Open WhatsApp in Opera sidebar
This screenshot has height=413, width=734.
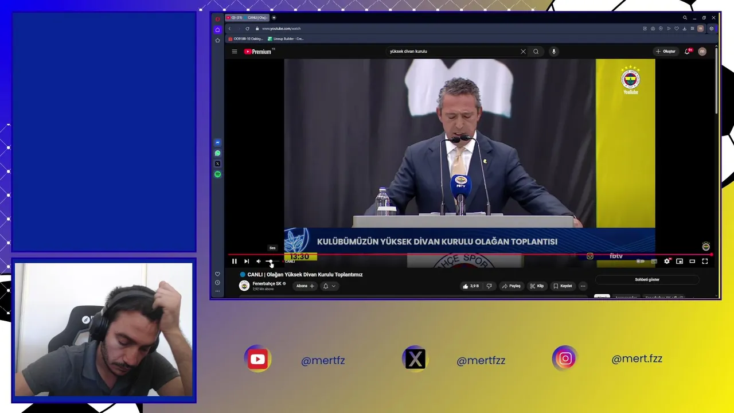tap(217, 153)
